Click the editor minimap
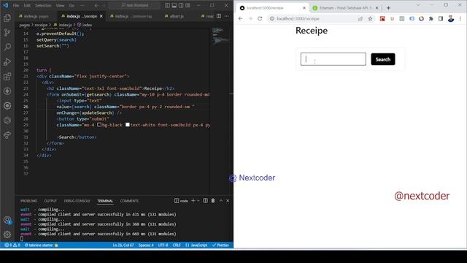This screenshot has height=263, width=467. click(220, 36)
